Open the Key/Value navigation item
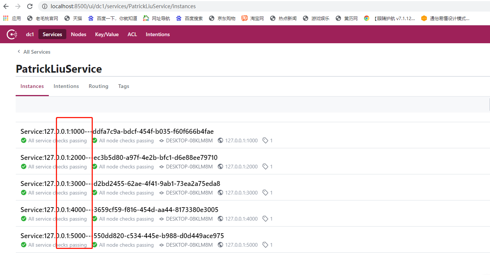Screen dimensions: 490x275 pyautogui.click(x=107, y=34)
